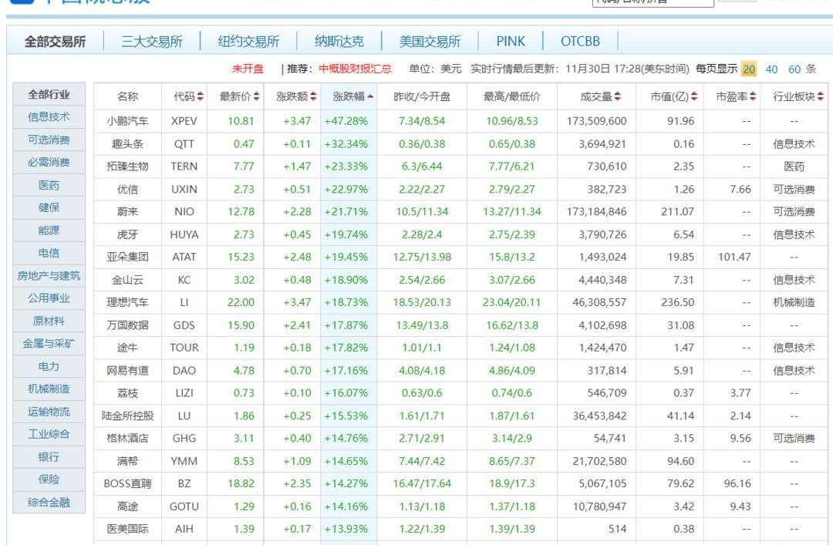Switch to OTCBB tab
Image resolution: width=833 pixels, height=545 pixels.
pyautogui.click(x=580, y=42)
